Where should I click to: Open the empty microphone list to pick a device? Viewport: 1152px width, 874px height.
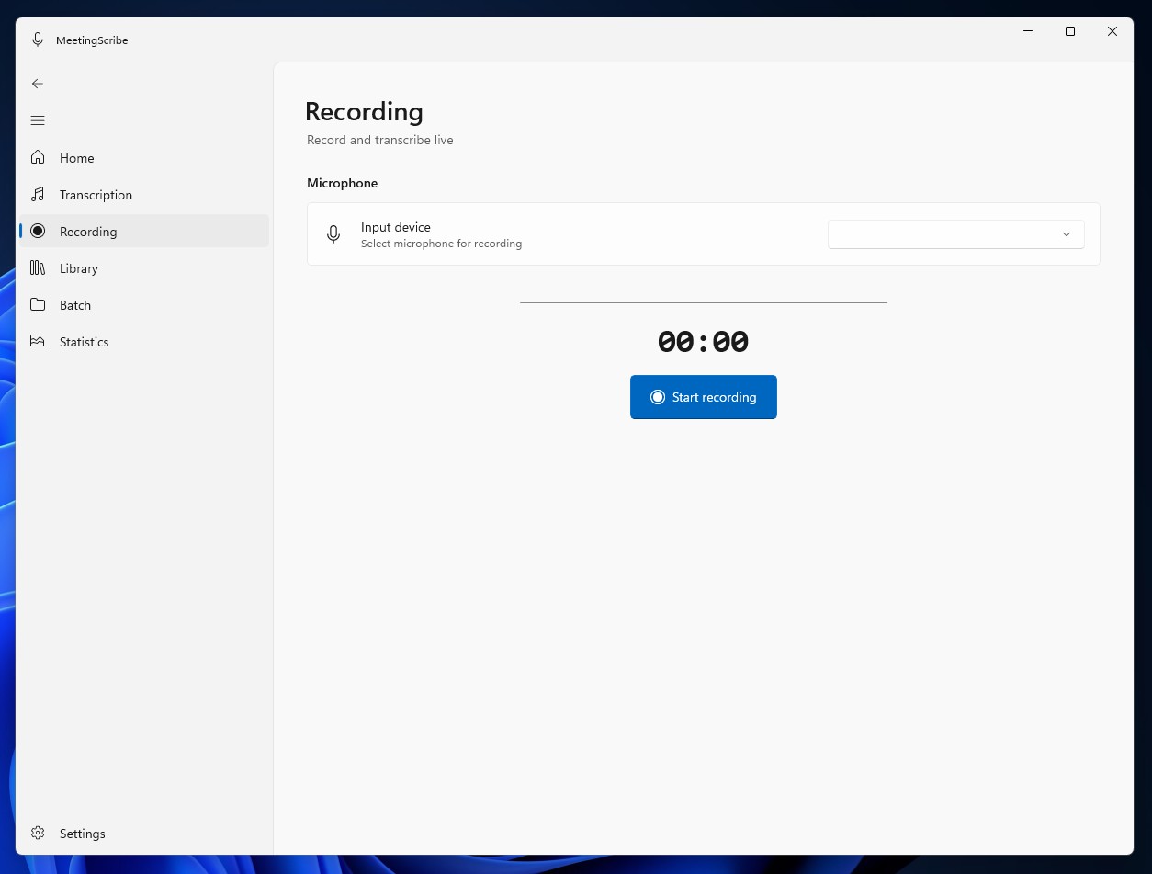coord(955,233)
